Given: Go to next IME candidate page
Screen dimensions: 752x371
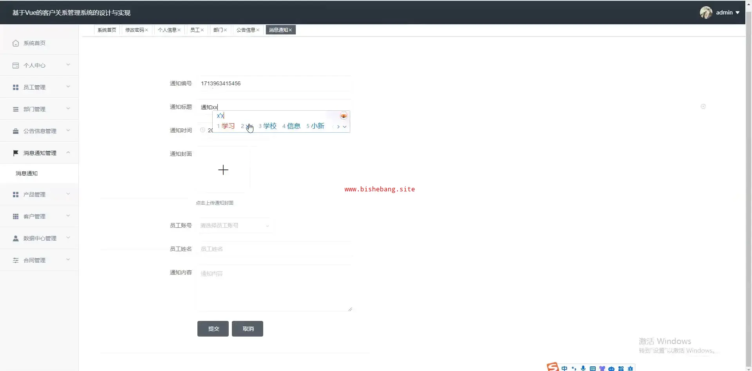Looking at the screenshot, I should (338, 127).
